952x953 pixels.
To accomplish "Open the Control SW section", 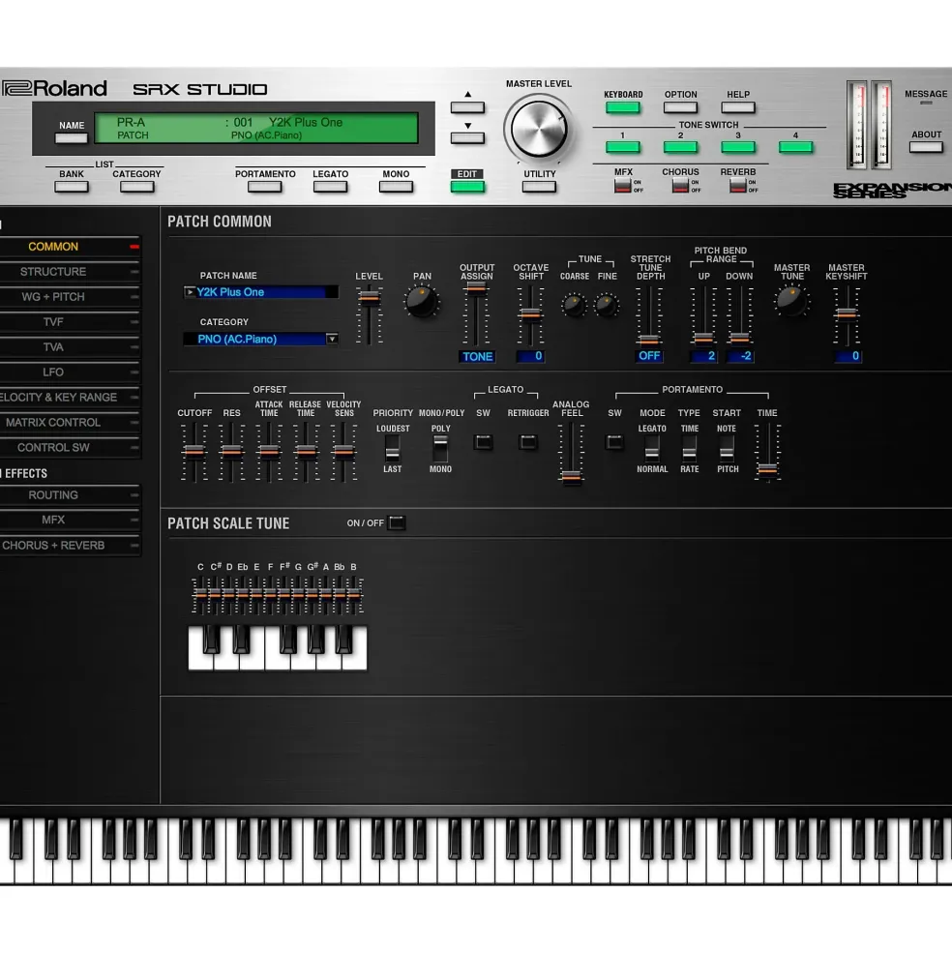I will (70, 447).
